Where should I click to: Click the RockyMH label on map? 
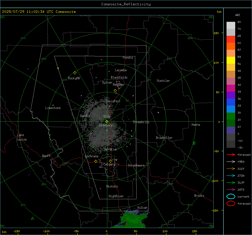click(x=74, y=78)
